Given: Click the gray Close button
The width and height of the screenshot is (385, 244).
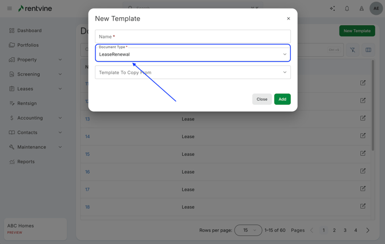Looking at the screenshot, I should pos(261,99).
